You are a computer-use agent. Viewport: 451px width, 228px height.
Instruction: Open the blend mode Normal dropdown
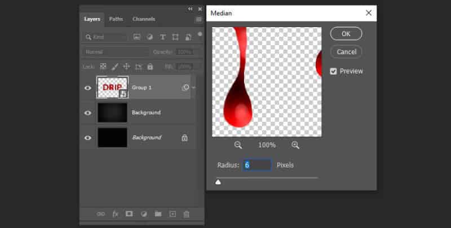point(116,52)
